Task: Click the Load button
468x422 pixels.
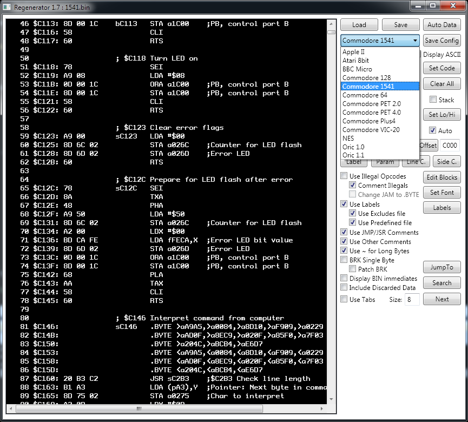Action: click(x=359, y=25)
